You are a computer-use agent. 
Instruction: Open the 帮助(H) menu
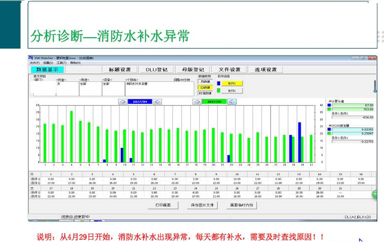pyautogui.click(x=75, y=63)
